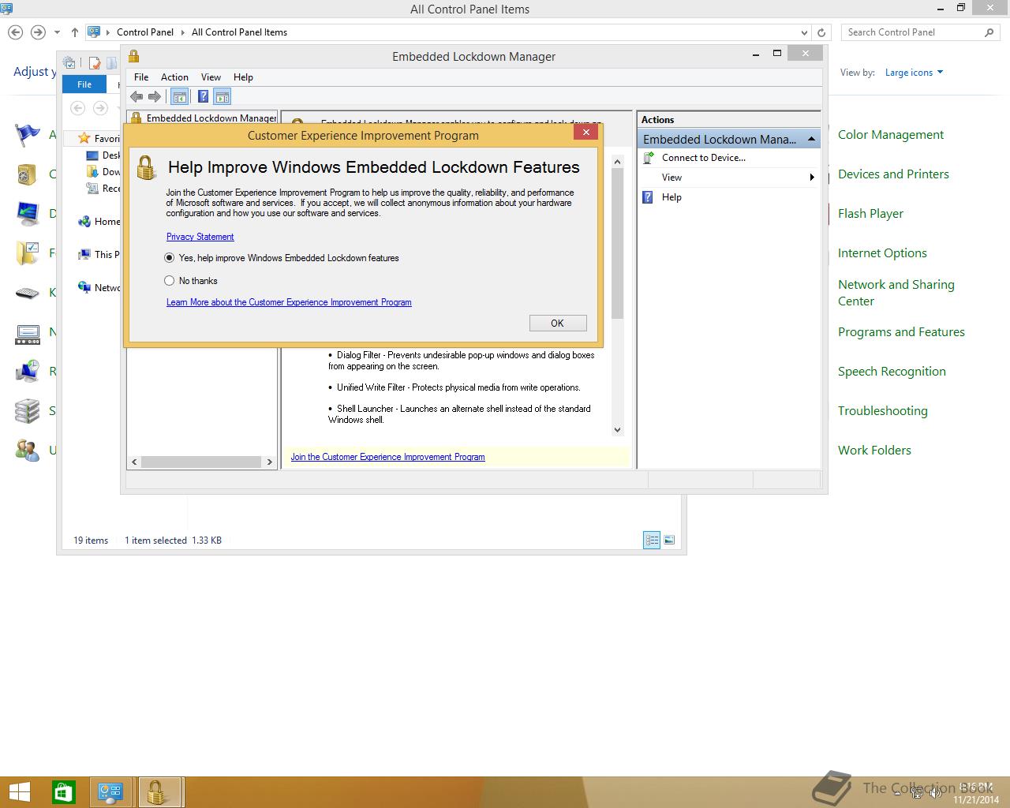
Task: Click chevron after Control Panel in breadcrumb
Action: (x=182, y=32)
